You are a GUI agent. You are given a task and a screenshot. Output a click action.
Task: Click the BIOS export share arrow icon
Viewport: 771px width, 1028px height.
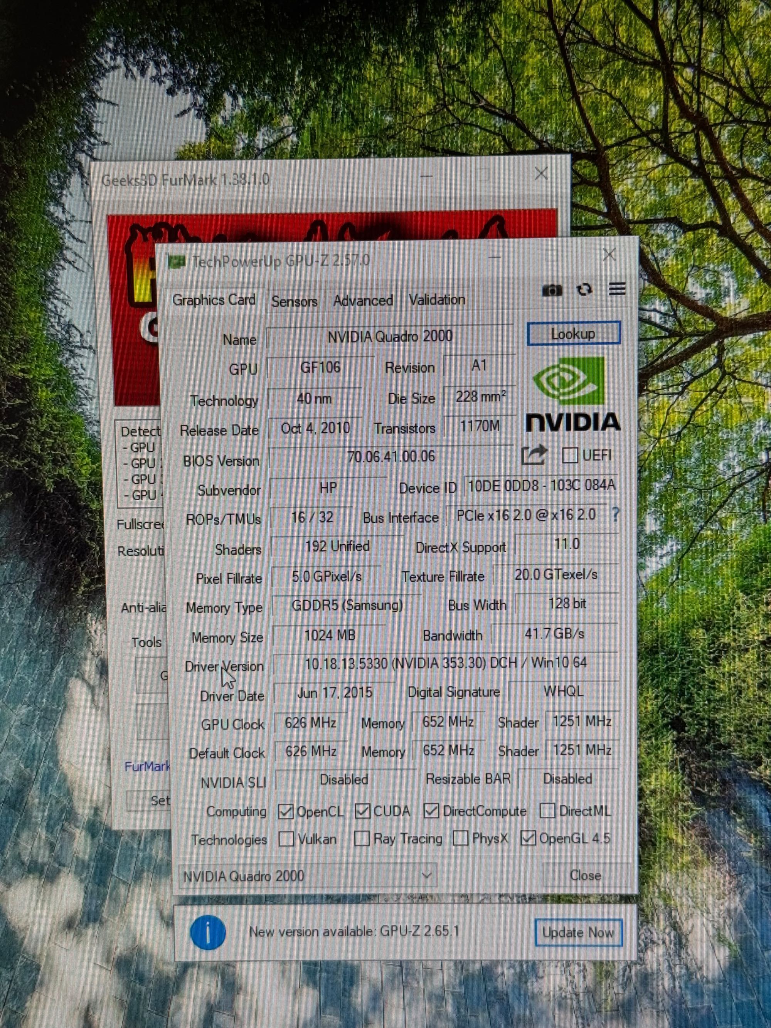tap(534, 455)
